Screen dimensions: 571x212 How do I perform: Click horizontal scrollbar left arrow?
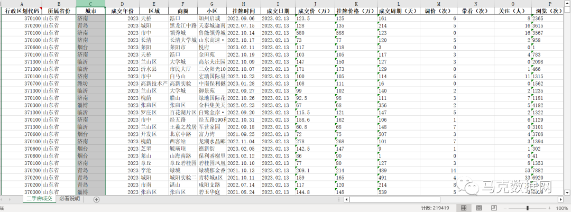click(x=347, y=199)
